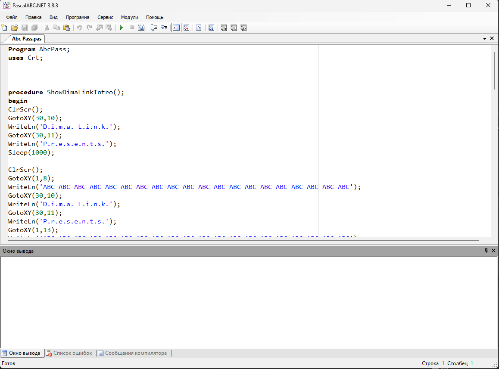The width and height of the screenshot is (499, 369).
Task: Click the CODE templates toolbar icon
Action: coord(211,28)
